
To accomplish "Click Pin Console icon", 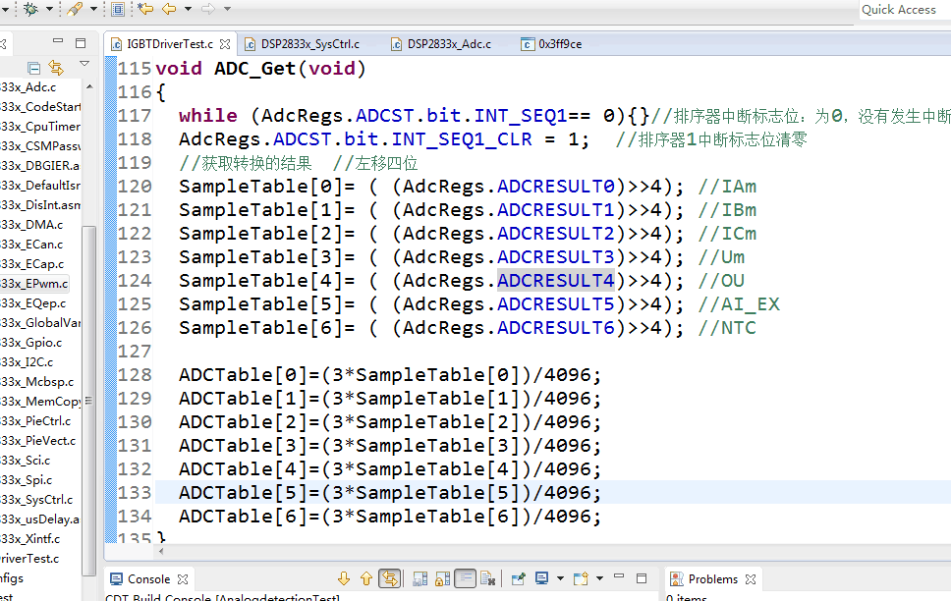I will pos(518,578).
